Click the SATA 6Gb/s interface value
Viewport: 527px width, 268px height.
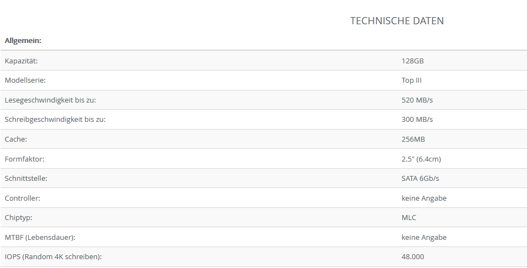point(420,178)
